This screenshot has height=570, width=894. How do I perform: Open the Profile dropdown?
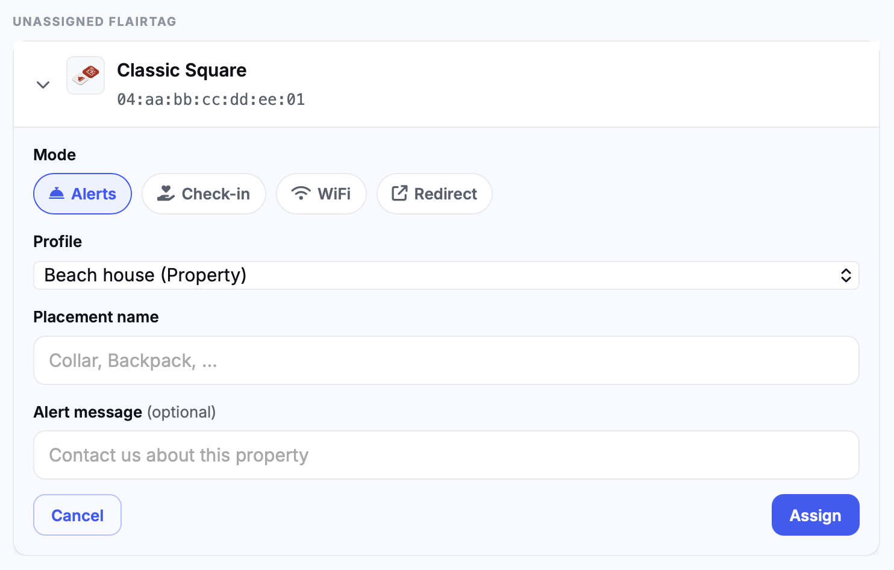(446, 275)
